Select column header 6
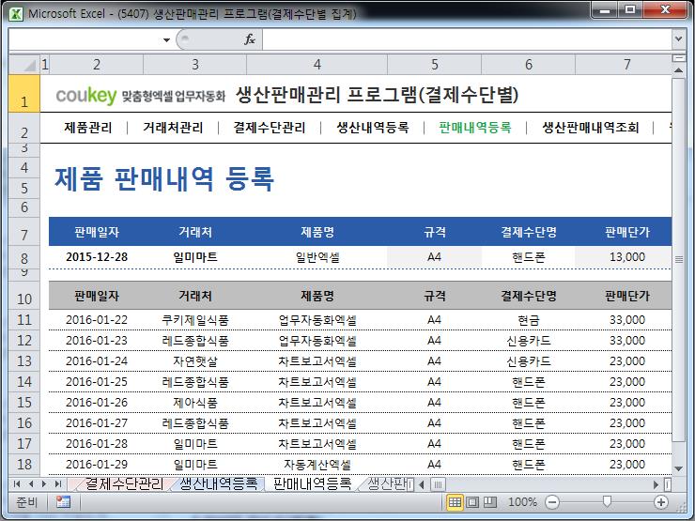695x521 pixels. pos(529,65)
